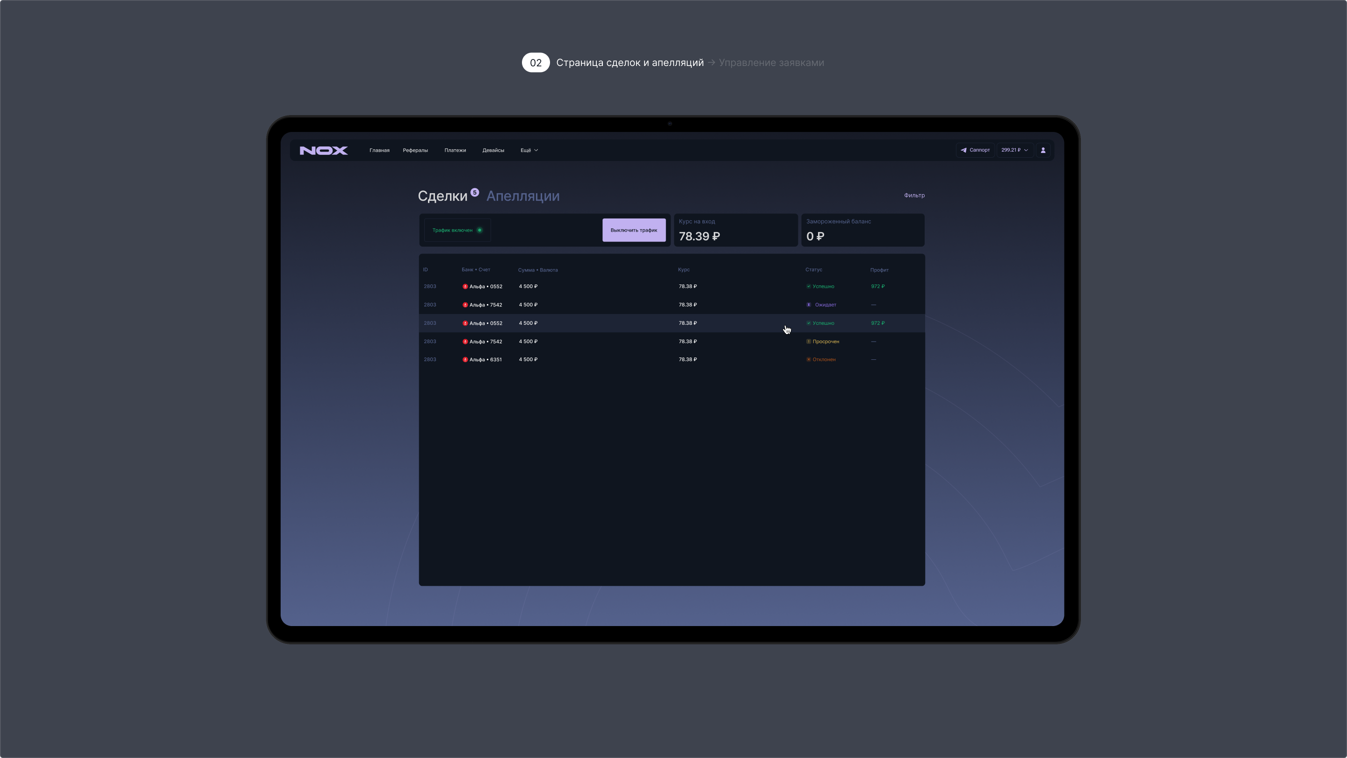Viewport: 1347px width, 758px height.
Task: Click the Саппорт button
Action: [x=975, y=150]
